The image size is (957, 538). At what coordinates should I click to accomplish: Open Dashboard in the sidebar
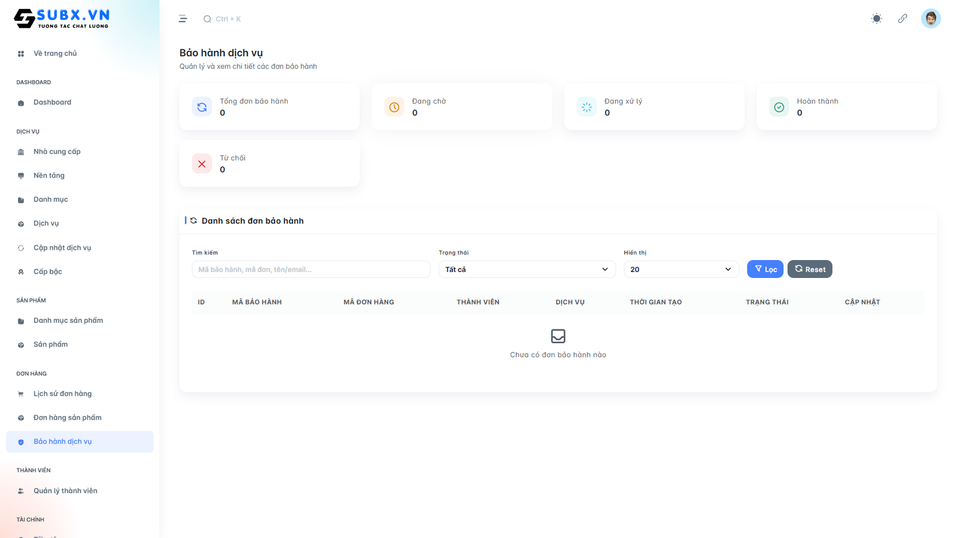[52, 102]
